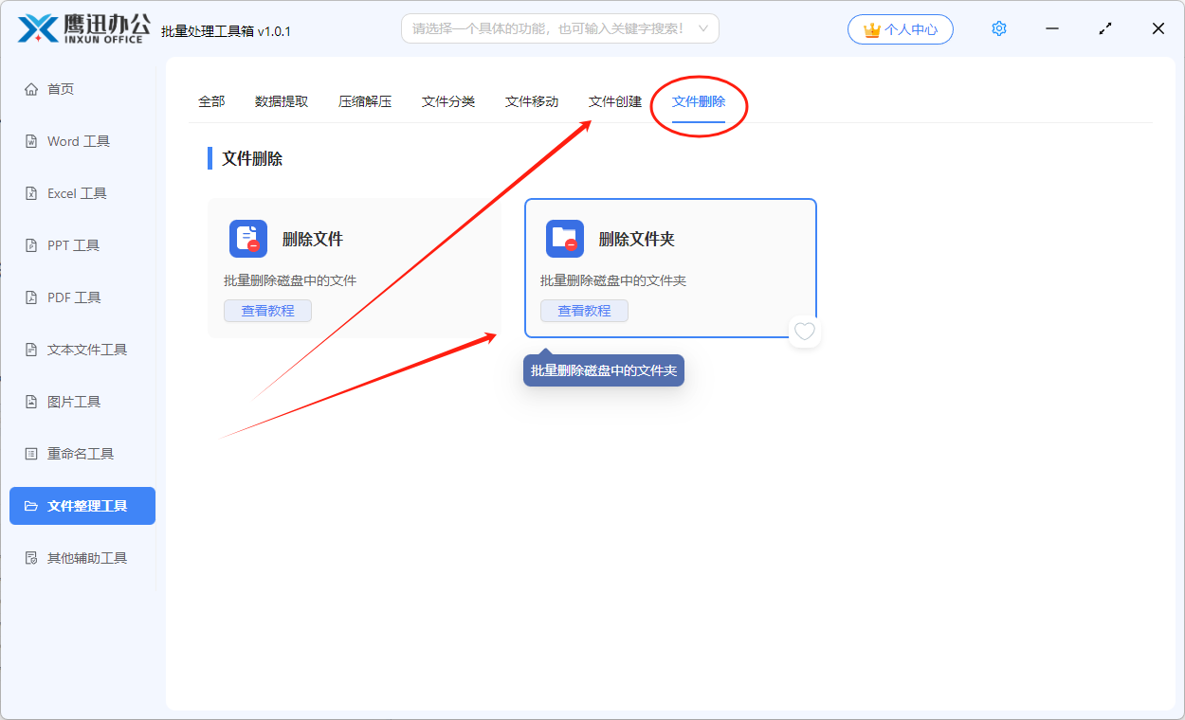Expand the function search dropdown arrow
This screenshot has height=720, width=1185.
click(x=703, y=28)
